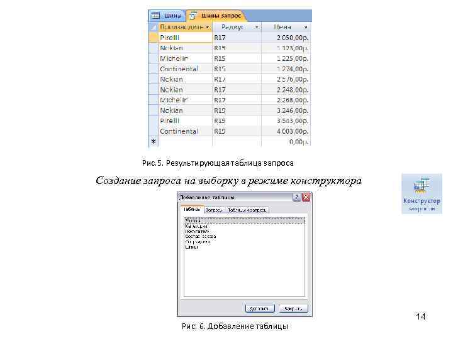Select Шины in the table list
453x339 pixels.
click(x=244, y=247)
